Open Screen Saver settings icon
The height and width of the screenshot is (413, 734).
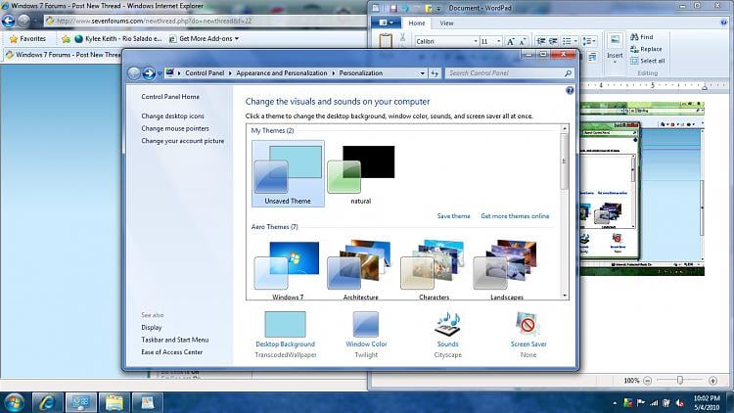(528, 324)
